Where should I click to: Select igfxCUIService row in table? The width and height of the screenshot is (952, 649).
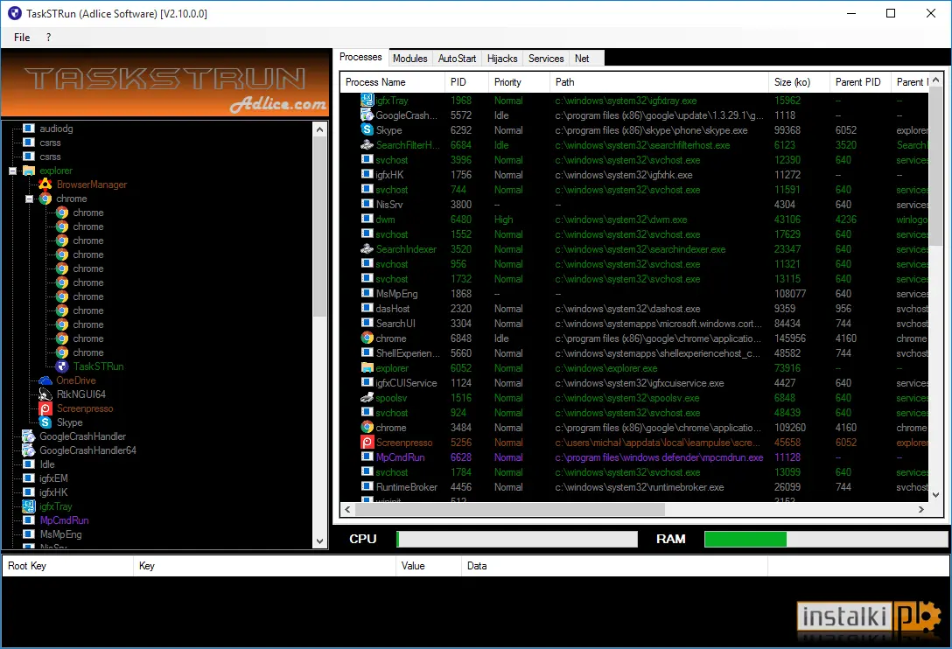(634, 383)
